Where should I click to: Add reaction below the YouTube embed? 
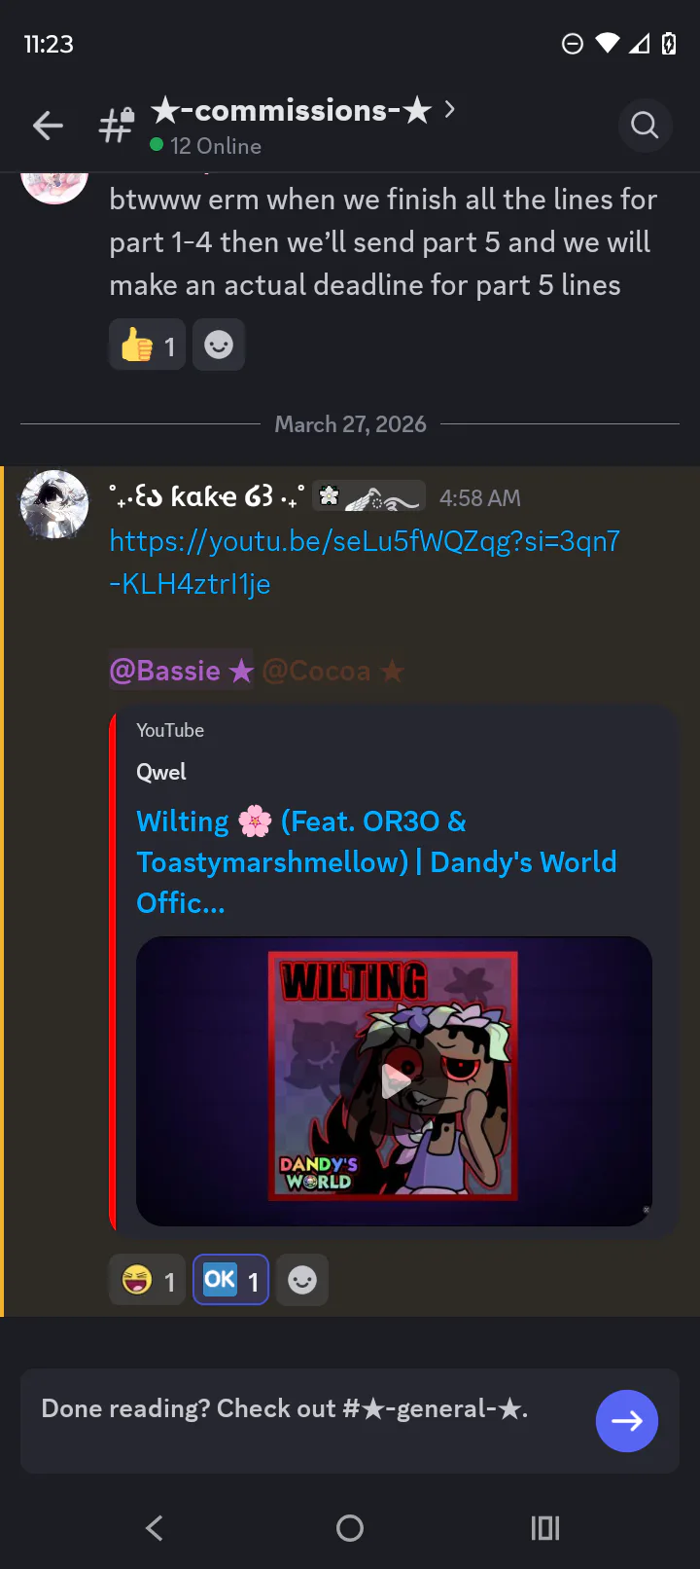pyautogui.click(x=302, y=1280)
